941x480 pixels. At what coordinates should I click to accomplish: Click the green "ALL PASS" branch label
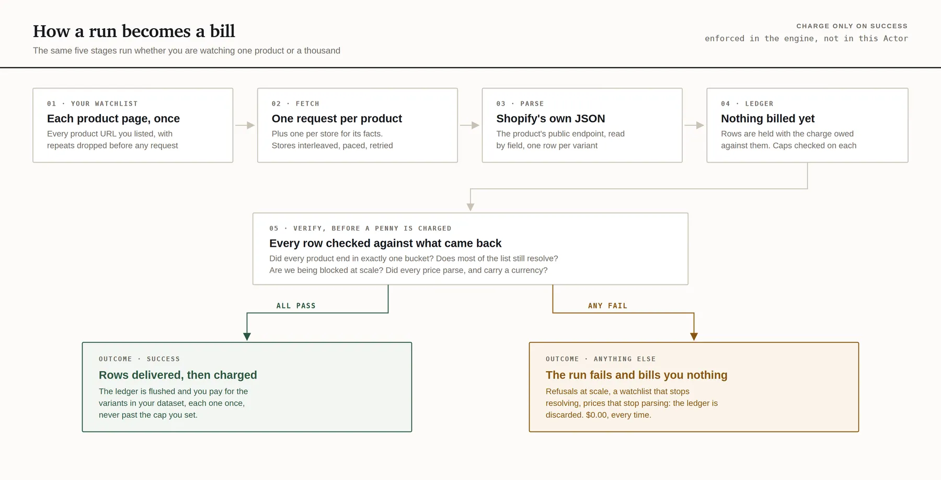[296, 306]
